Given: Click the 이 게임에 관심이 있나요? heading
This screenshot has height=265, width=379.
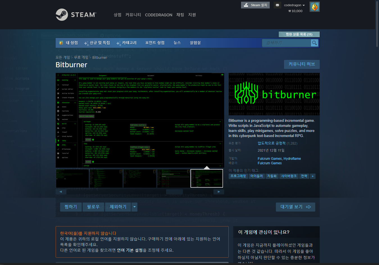Looking at the screenshot, I should (x=264, y=232).
